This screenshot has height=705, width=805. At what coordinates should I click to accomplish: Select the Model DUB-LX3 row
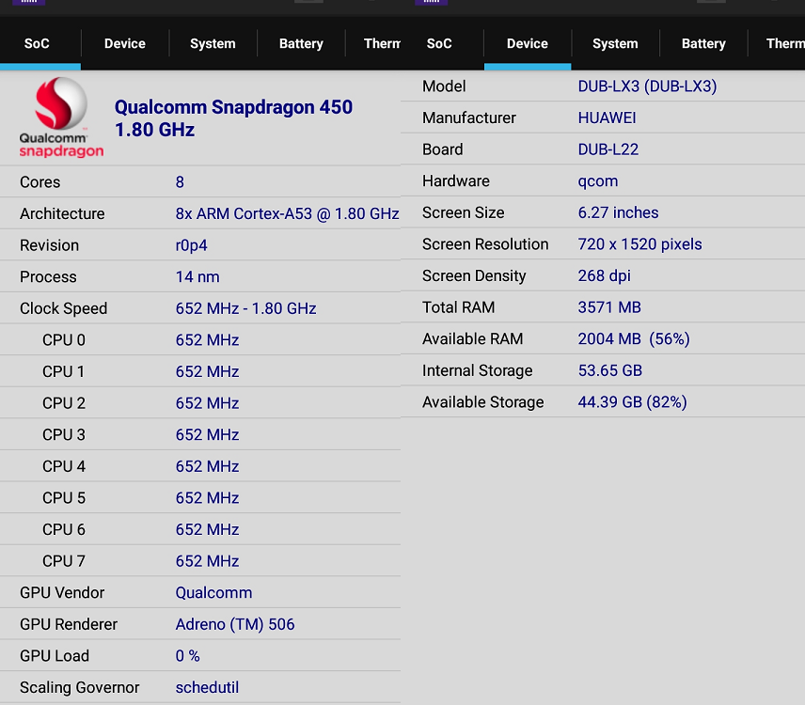(603, 86)
